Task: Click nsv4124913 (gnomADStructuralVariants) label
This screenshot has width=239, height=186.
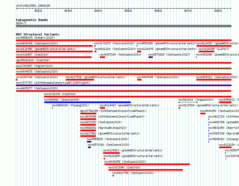Action: click(x=133, y=150)
